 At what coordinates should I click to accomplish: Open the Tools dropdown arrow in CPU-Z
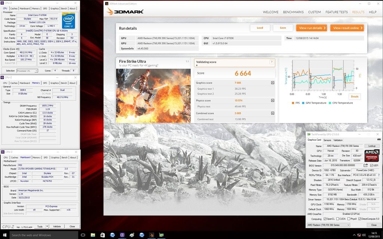pyautogui.click(x=47, y=226)
